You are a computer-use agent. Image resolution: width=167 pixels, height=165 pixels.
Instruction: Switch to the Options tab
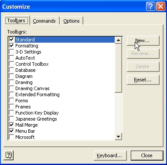72,21
